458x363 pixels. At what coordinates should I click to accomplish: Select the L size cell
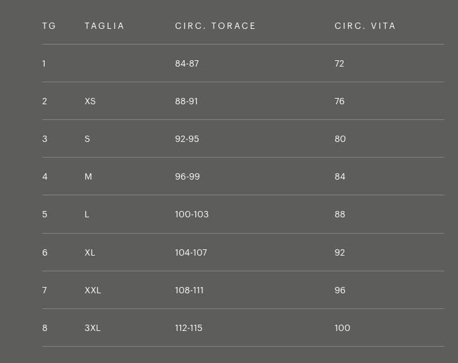click(x=87, y=214)
